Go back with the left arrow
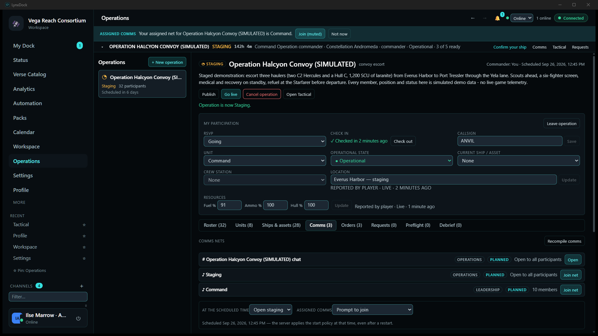 pyautogui.click(x=473, y=18)
